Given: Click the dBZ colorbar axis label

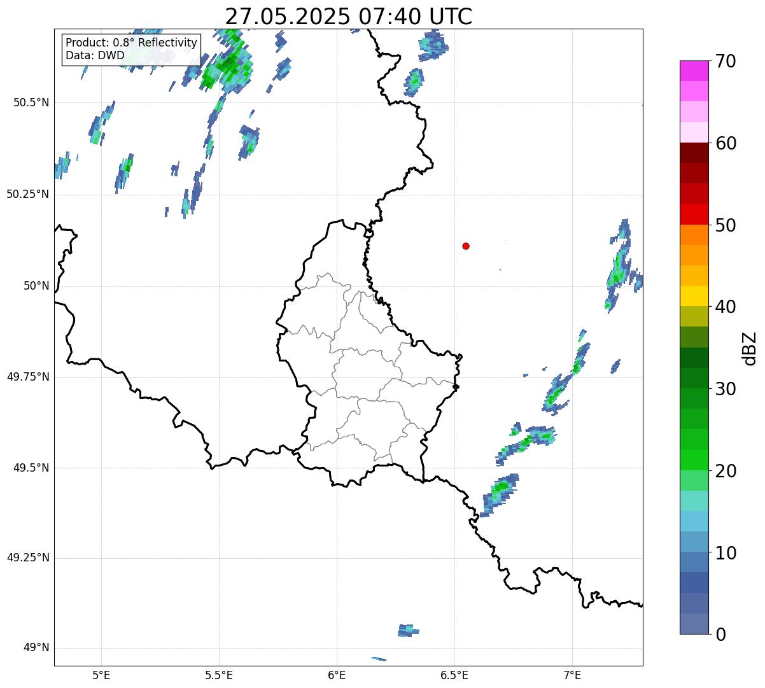Looking at the screenshot, I should point(750,348).
